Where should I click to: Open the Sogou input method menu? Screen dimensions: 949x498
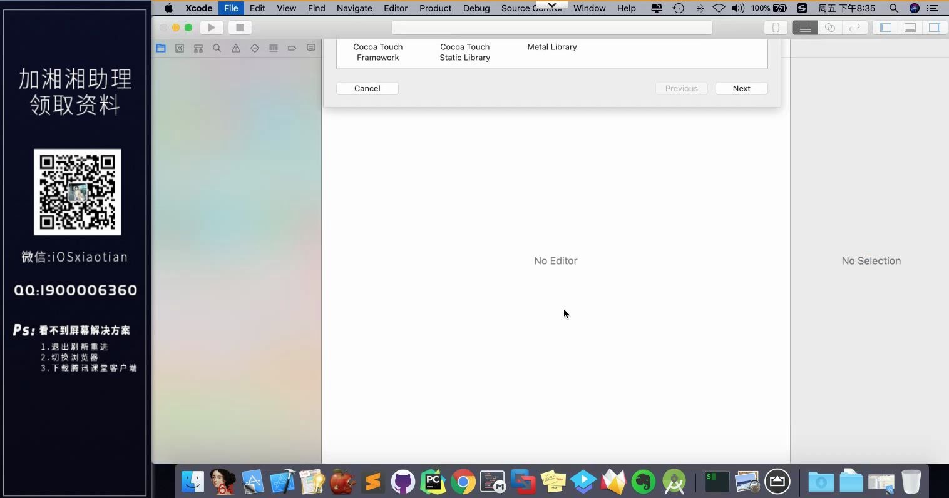coord(802,8)
